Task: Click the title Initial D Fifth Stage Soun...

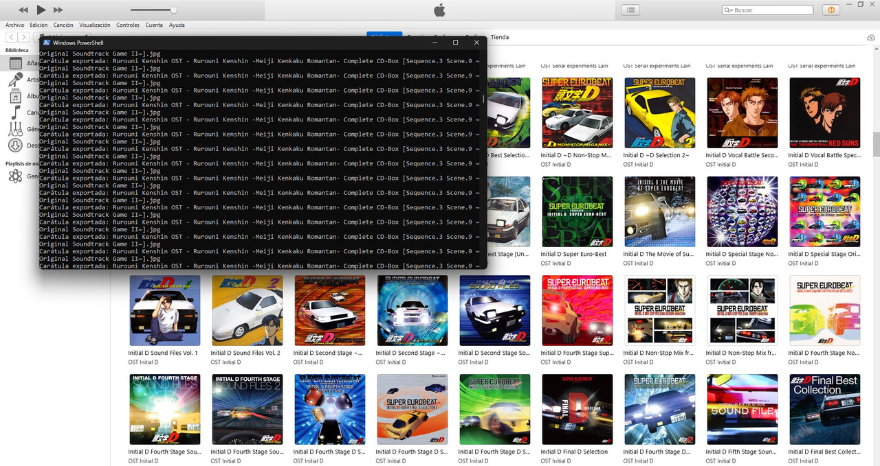Action: [742, 452]
